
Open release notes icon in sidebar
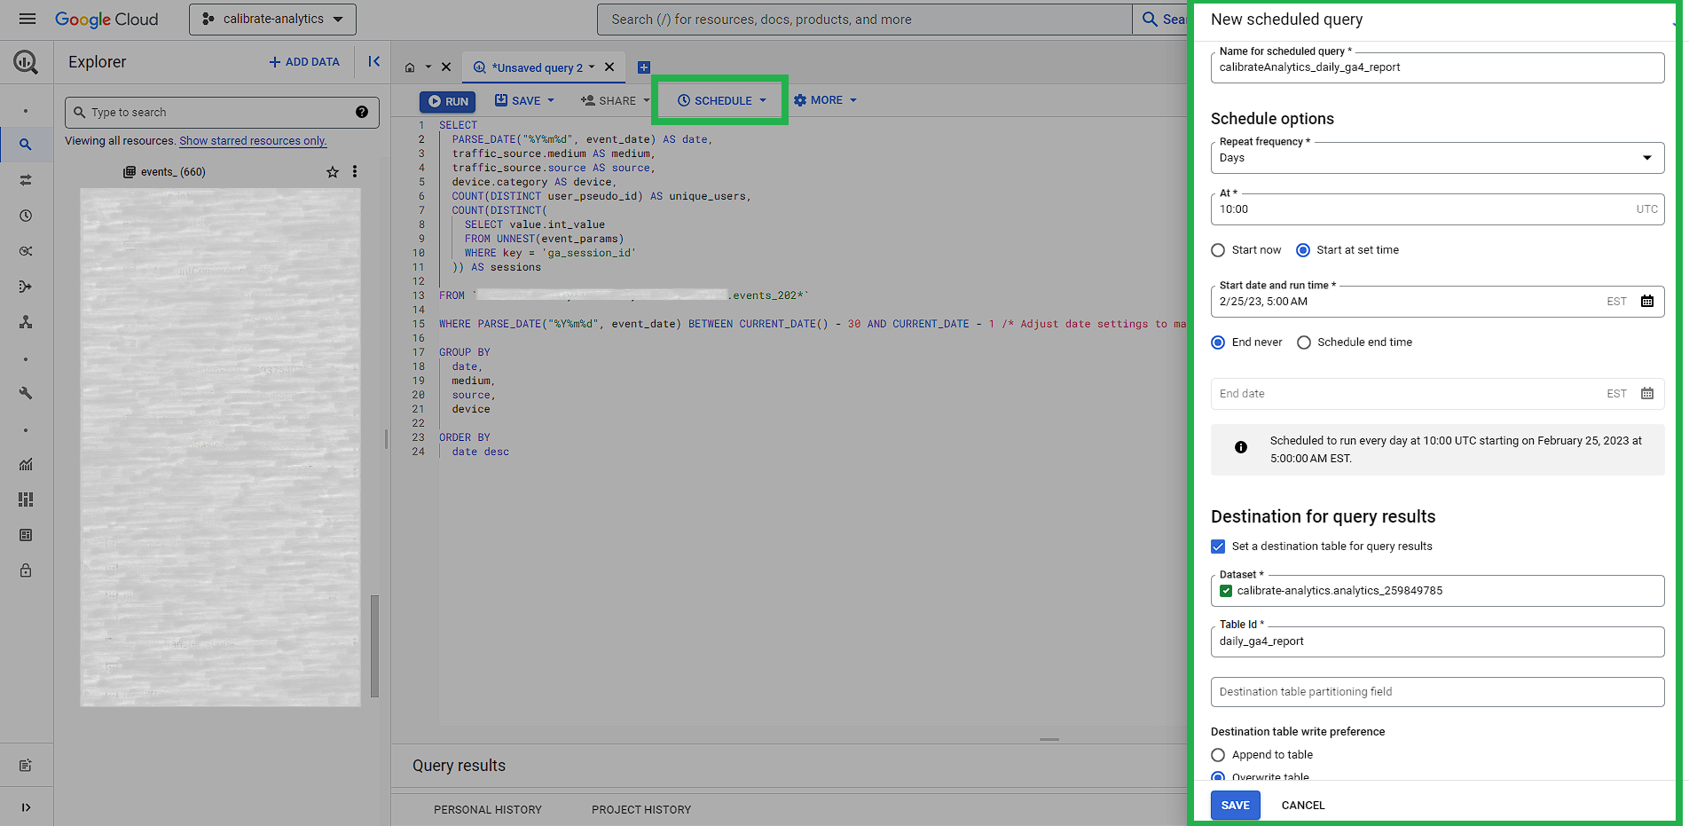point(26,766)
